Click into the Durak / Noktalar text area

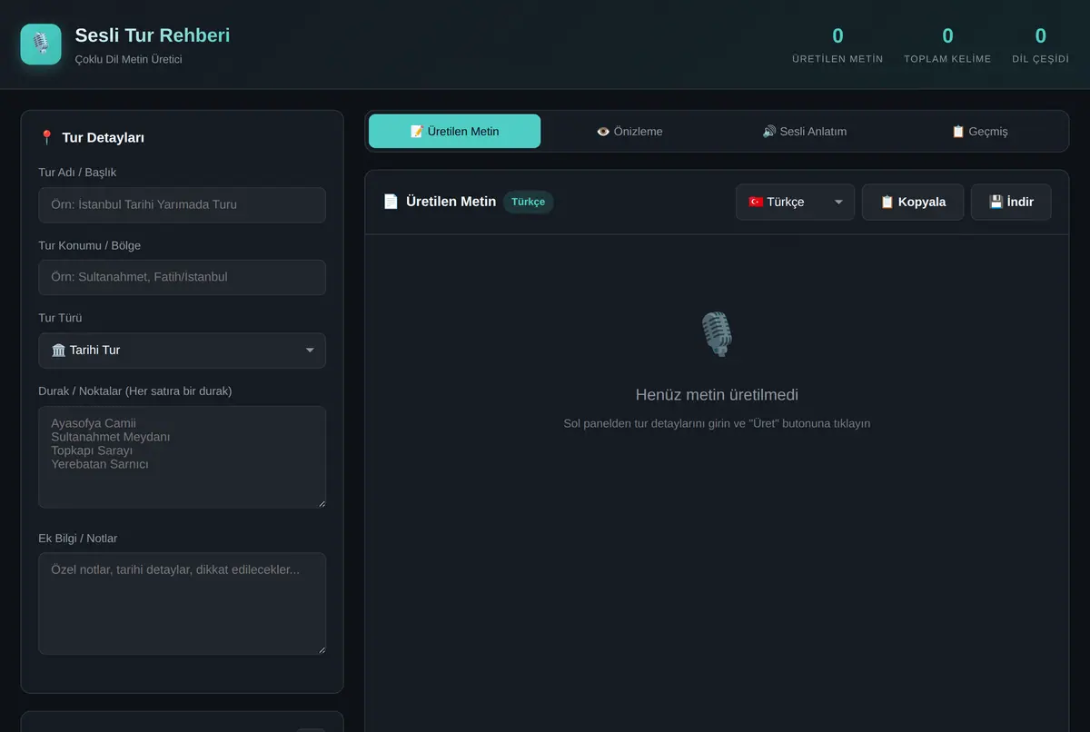pos(182,457)
